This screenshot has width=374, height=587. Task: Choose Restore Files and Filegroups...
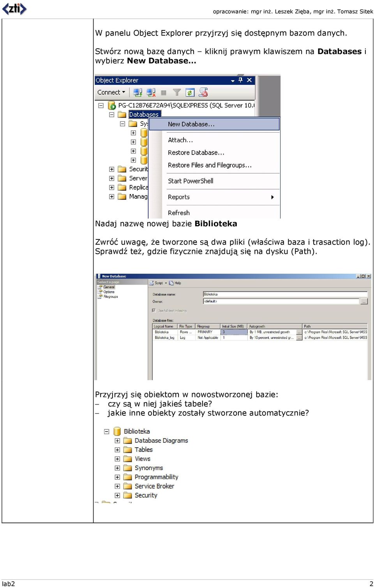coord(210,165)
